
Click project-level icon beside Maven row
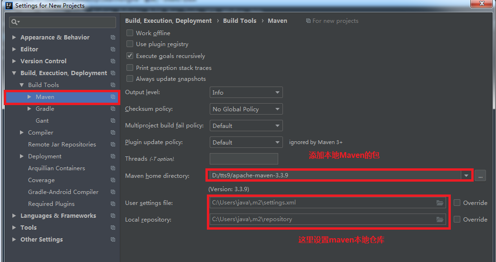point(113,97)
